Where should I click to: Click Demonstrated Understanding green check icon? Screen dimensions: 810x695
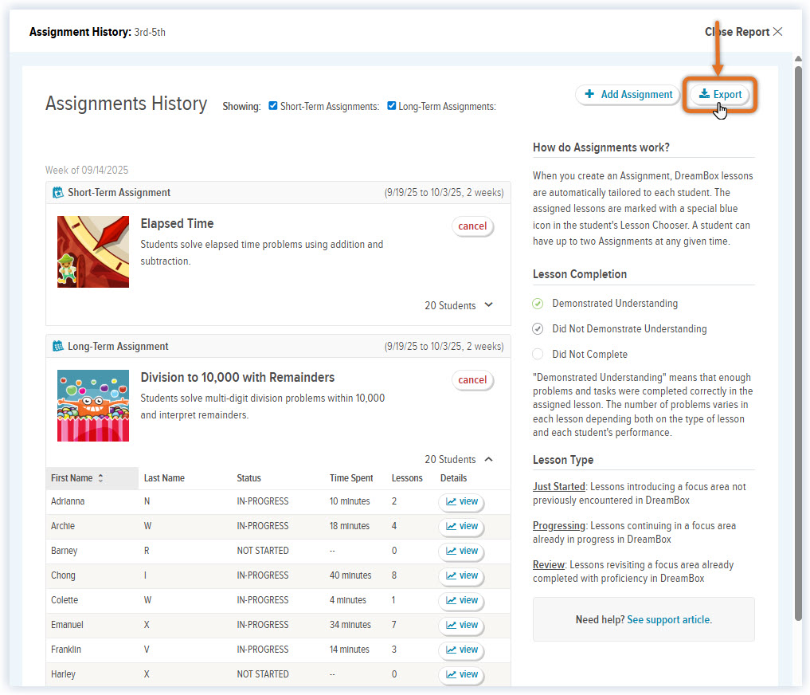point(538,304)
